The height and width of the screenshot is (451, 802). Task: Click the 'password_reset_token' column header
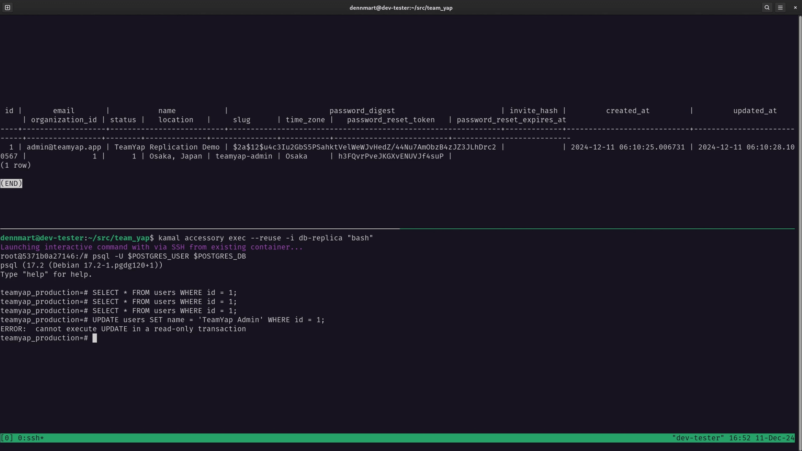tap(391, 120)
